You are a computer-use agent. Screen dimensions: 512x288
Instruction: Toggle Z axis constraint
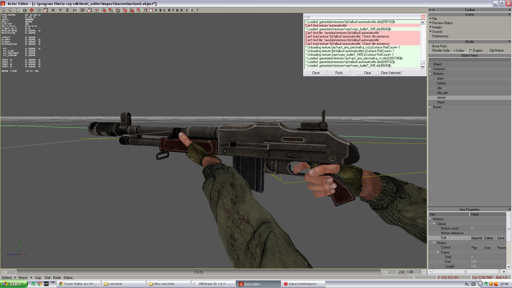pos(67,10)
